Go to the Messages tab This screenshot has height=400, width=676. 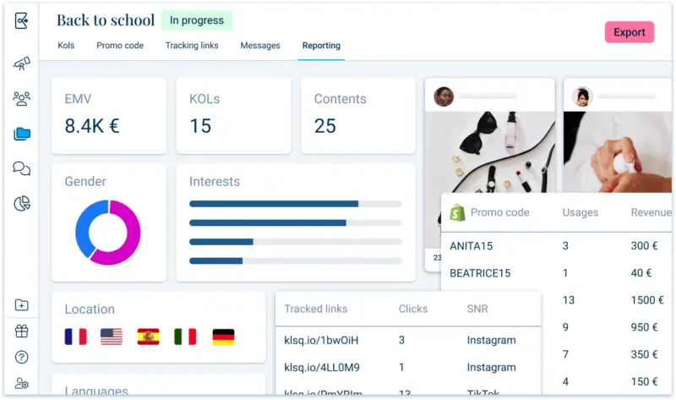coord(260,46)
